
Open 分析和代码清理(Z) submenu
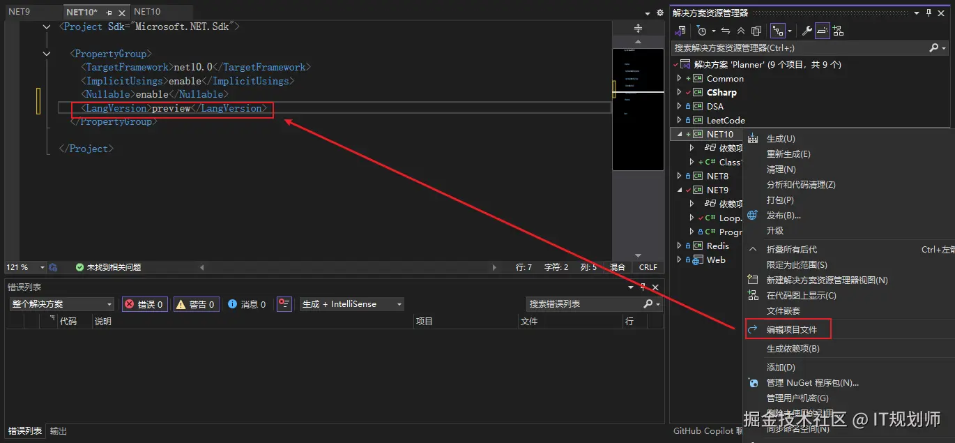coord(801,185)
